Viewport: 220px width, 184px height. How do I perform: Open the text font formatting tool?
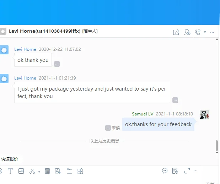10,171
